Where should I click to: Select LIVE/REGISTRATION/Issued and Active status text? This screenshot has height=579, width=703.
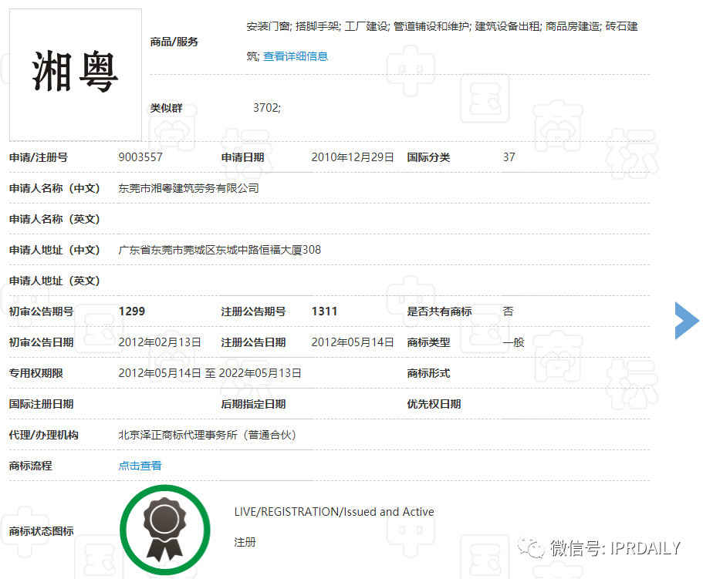point(334,512)
